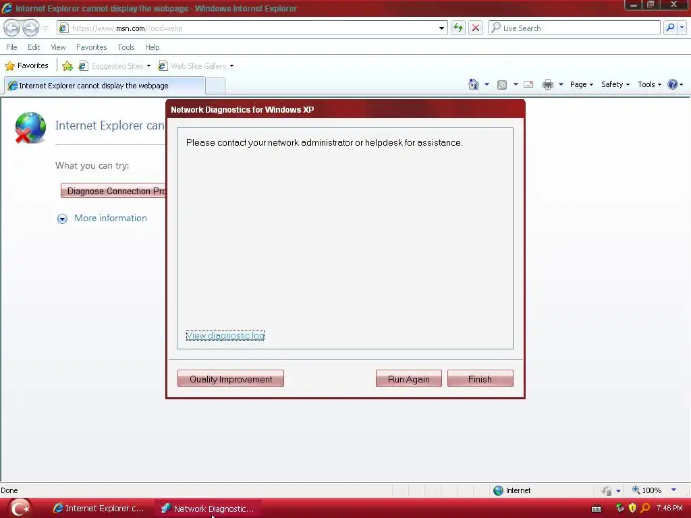Expand Home button dropdown arrow
Screen dimensions: 691x518
[x=487, y=84]
